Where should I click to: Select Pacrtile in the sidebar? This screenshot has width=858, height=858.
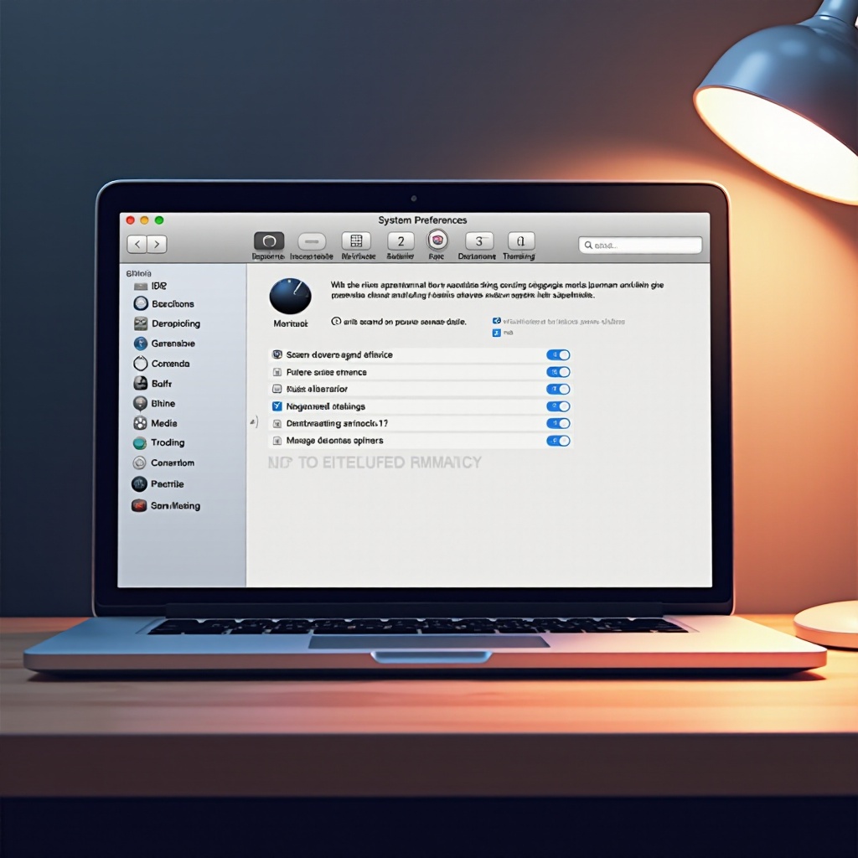(158, 483)
